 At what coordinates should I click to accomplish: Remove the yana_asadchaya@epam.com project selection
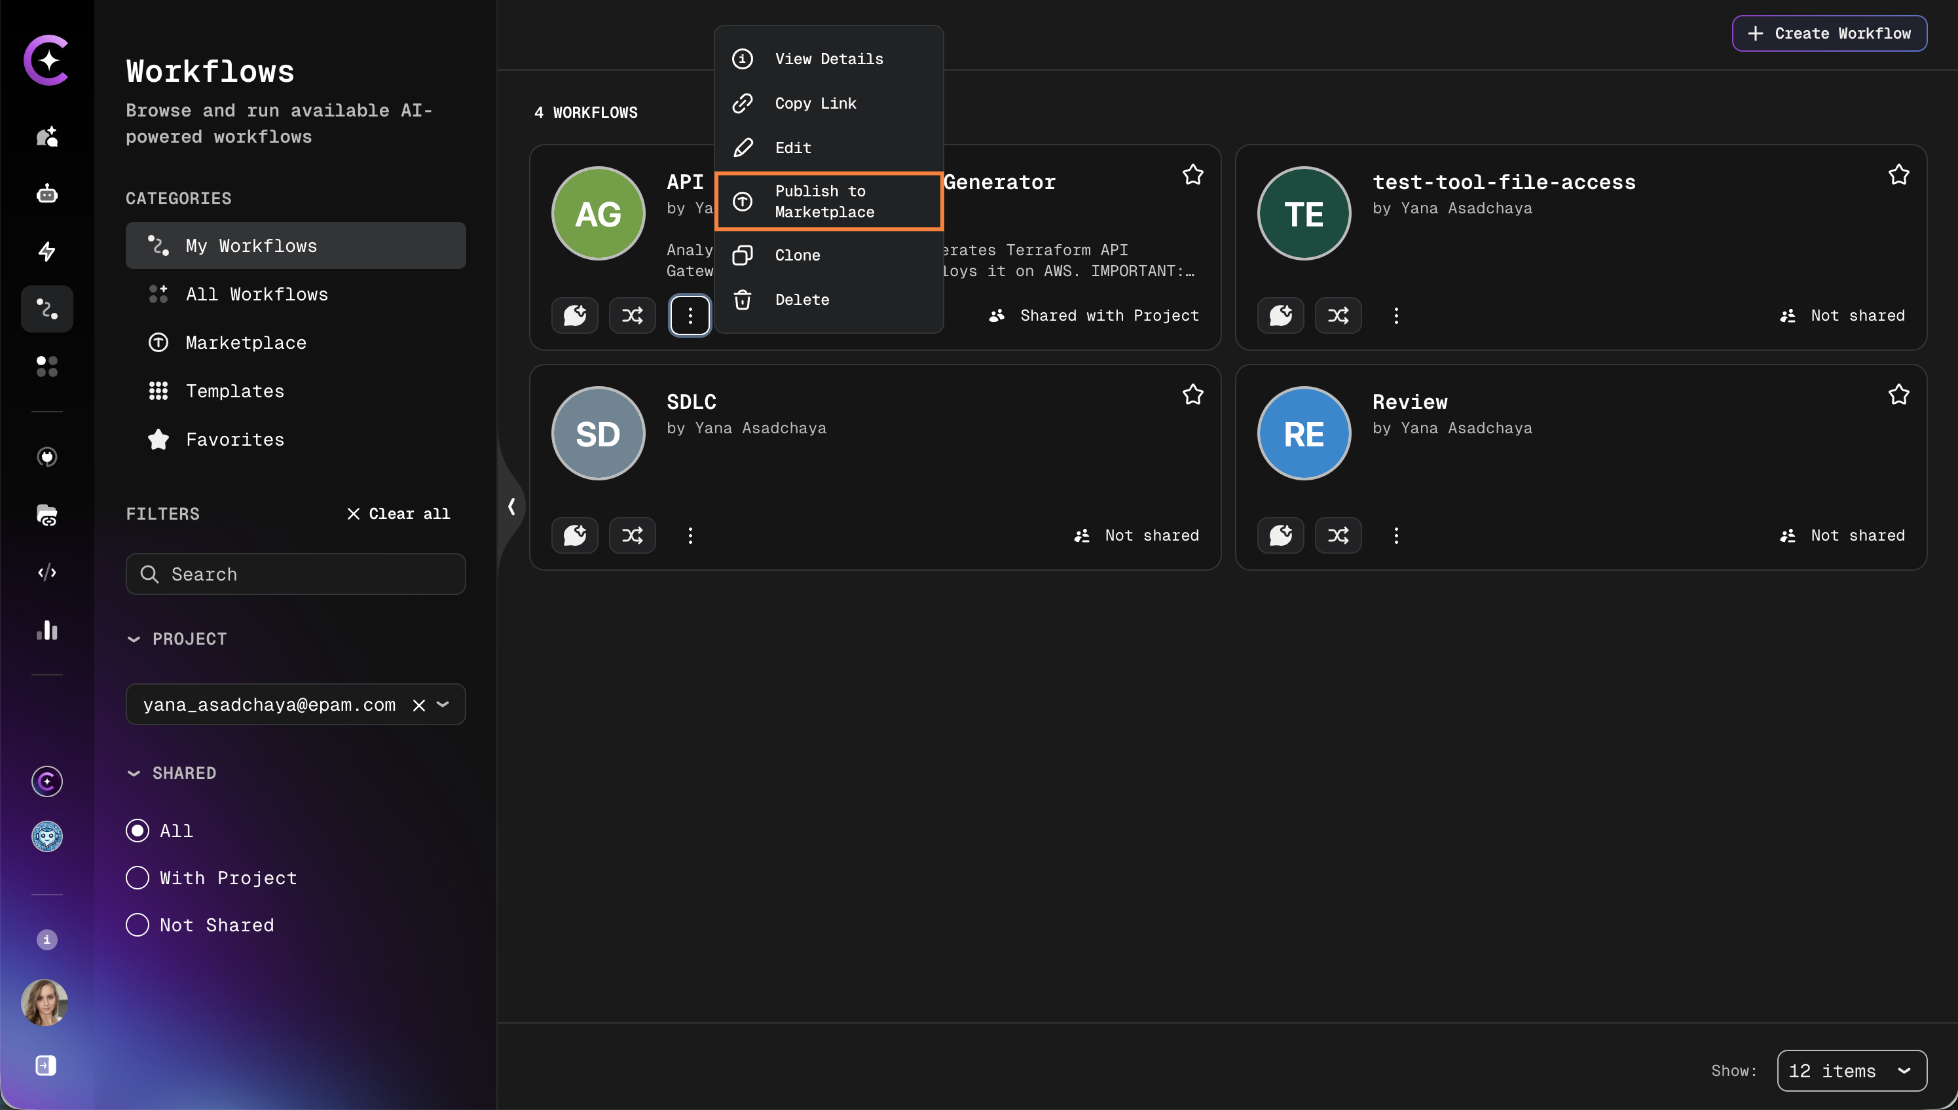418,704
